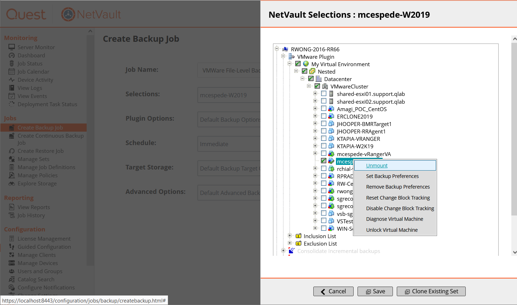Screen dimensions: 517x305
Task: Check the Amagi_POC_CentOS checkbox
Action: 324,109
